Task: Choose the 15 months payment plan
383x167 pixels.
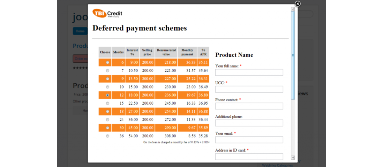Action: coord(107,103)
